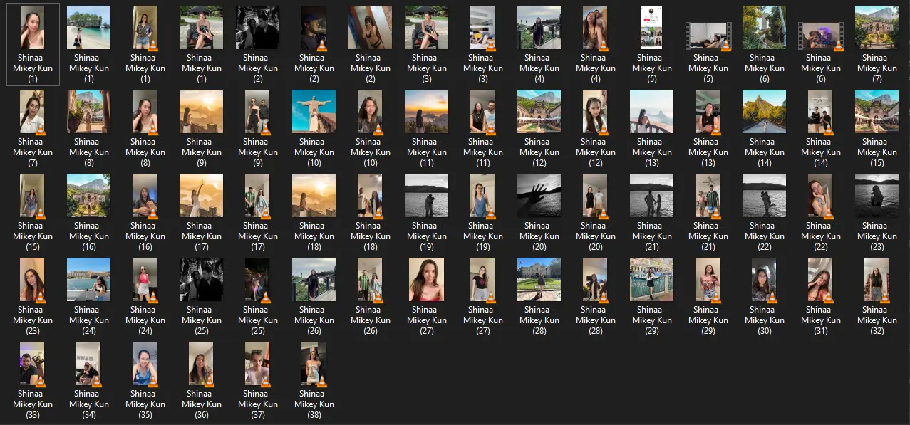Open the black-and-white couple photo Shinaa - Mikey Kun (21)
The image size is (910, 425).
click(x=652, y=196)
